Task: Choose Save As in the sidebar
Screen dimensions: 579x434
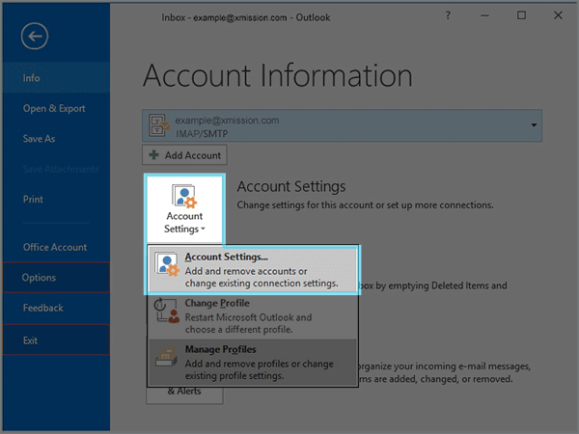Action: pos(56,139)
